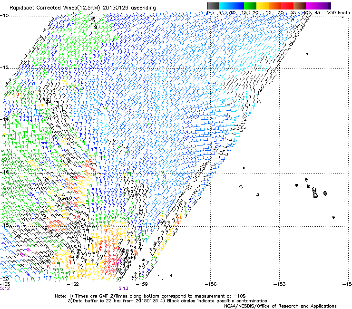
Task: Click the magenta-purple 40-50 knots legend swatch
Action: click(318, 6)
